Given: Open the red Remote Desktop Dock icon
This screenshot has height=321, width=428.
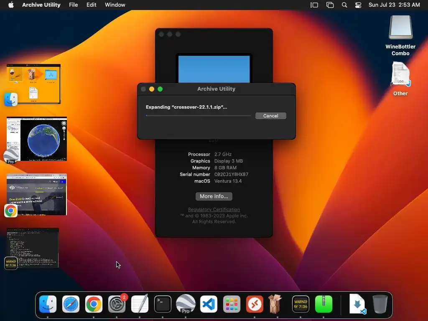Looking at the screenshot, I should 255,304.
